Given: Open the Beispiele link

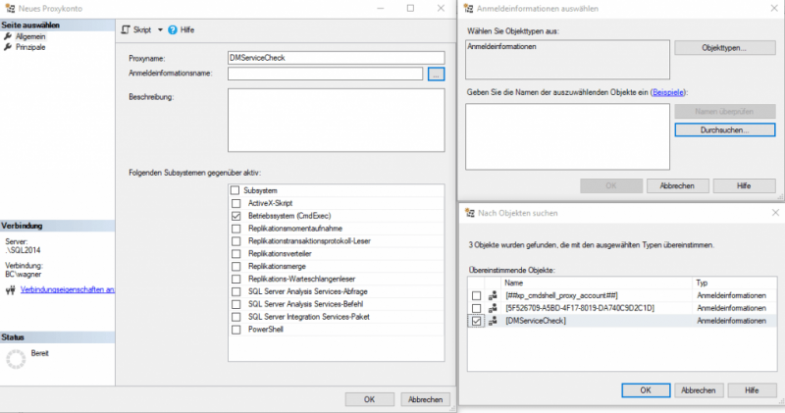Looking at the screenshot, I should [x=666, y=91].
